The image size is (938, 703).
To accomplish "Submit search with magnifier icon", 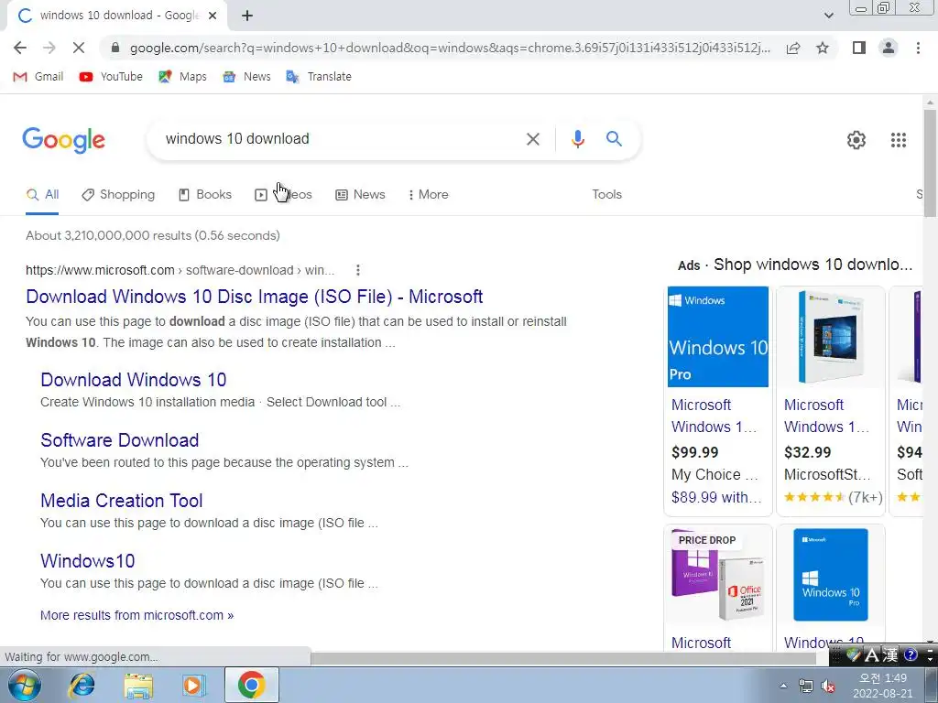I will pos(614,139).
